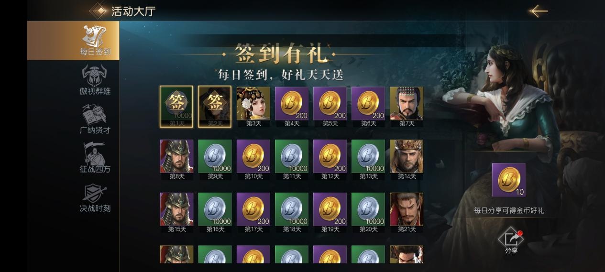Open the 广纳贤才 sidebar icon
The image size is (605, 272).
[95, 119]
